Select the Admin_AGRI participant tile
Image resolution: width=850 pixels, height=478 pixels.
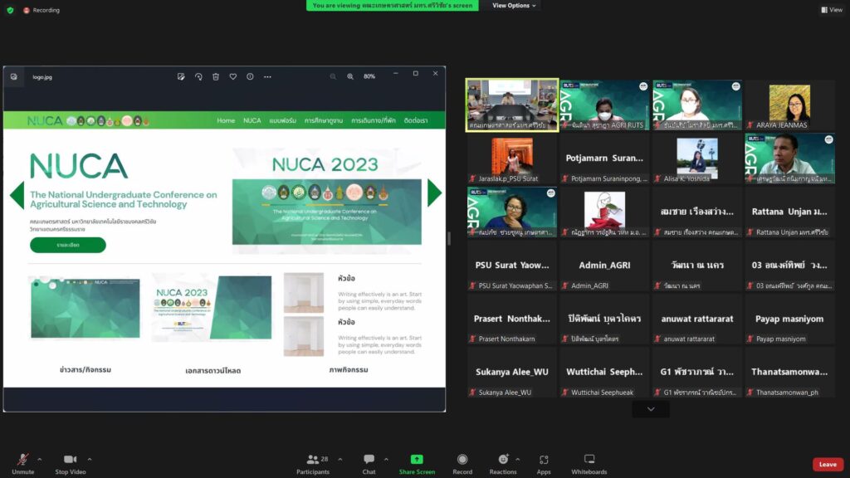(604, 265)
